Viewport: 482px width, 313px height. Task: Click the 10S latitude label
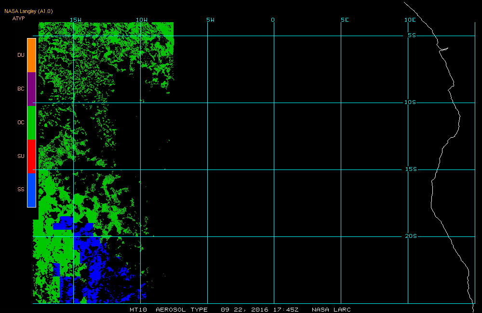point(410,102)
